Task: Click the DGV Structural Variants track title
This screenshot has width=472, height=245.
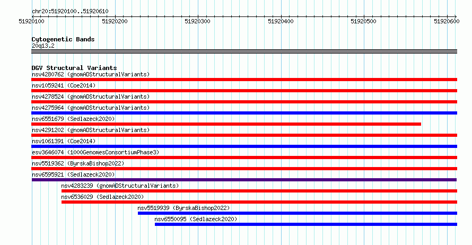Action: pos(74,68)
